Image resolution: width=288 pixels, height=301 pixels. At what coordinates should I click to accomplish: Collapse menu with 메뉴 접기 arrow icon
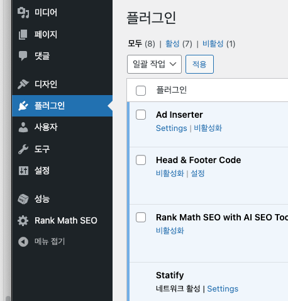23,242
